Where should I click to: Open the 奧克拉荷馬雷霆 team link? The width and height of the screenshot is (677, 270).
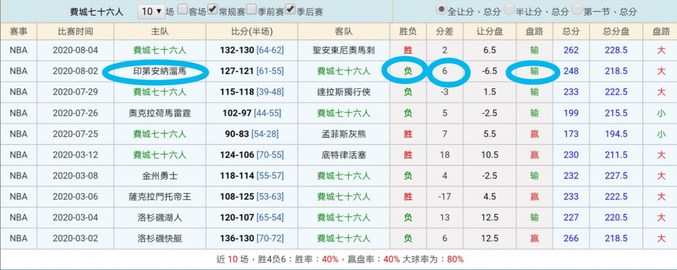click(160, 113)
